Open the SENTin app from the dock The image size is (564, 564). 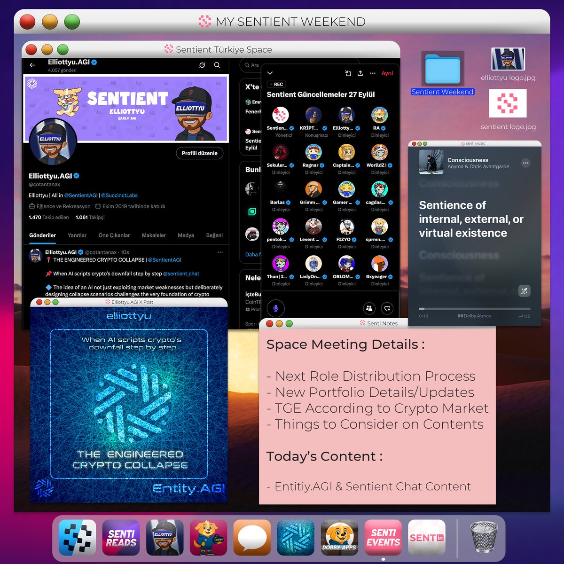pos(427,538)
